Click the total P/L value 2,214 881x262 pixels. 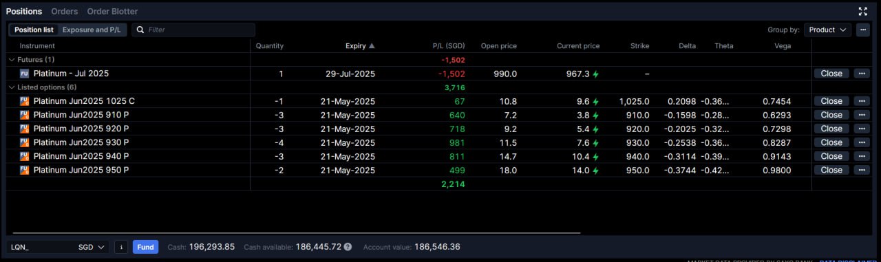click(453, 184)
